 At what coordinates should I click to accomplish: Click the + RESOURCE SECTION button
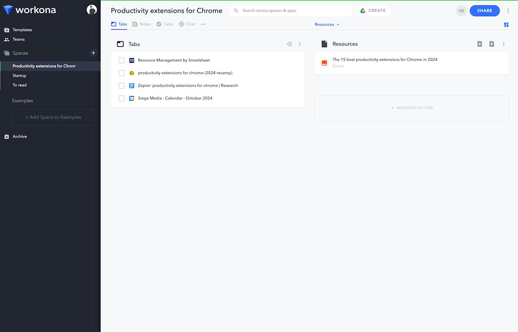coord(412,108)
